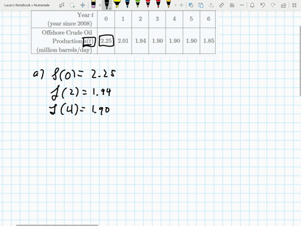Share this notebook page

[283, 5]
